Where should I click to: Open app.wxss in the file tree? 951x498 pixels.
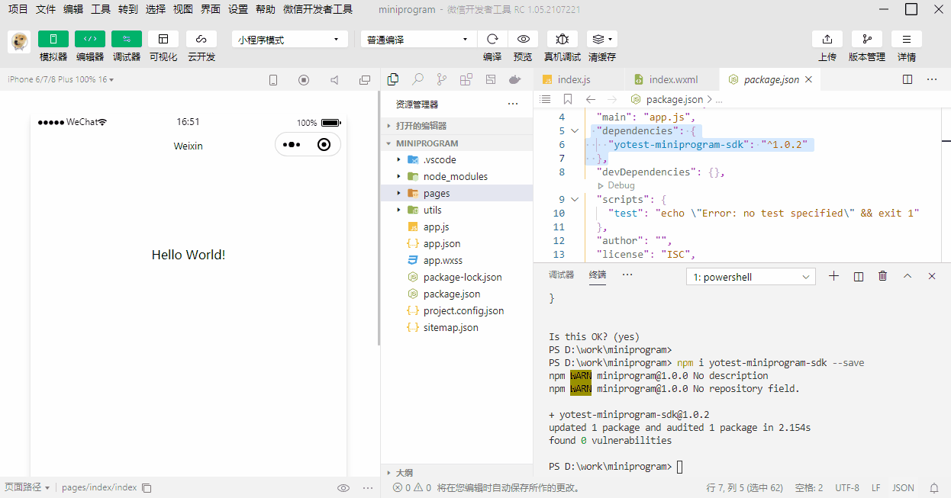(456, 260)
